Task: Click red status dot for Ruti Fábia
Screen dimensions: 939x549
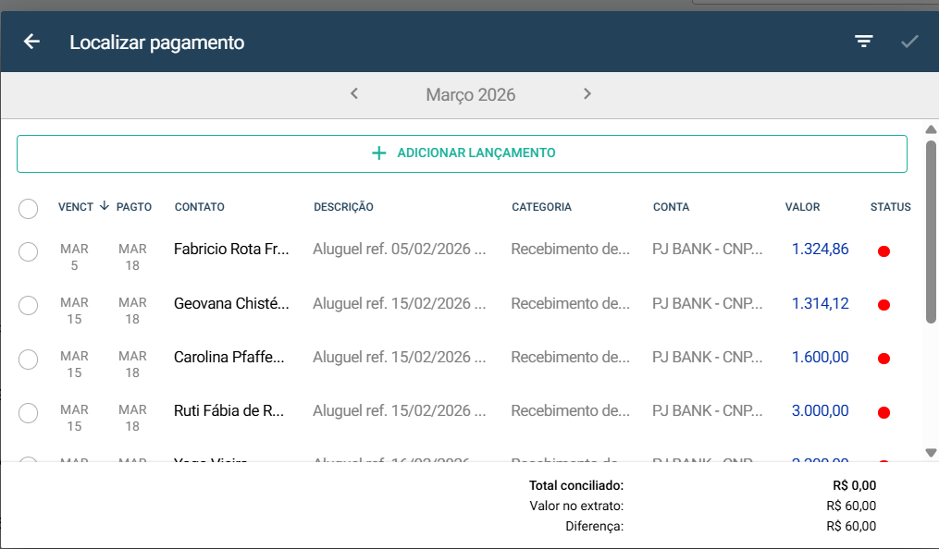Action: click(883, 412)
